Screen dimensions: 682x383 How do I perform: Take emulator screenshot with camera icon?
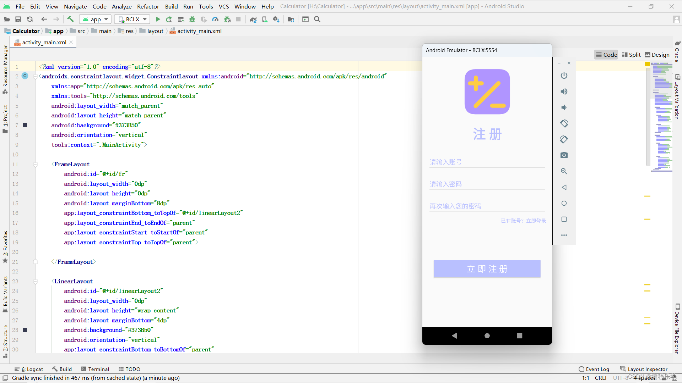tap(564, 155)
